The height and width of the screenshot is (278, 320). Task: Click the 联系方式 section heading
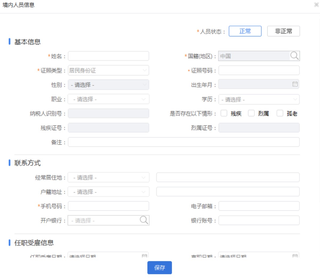click(27, 163)
